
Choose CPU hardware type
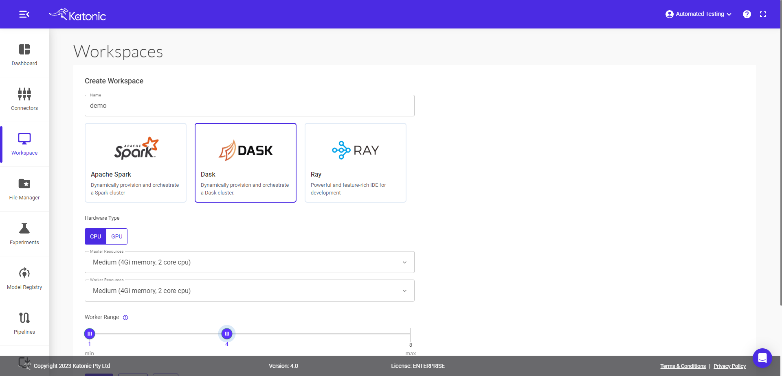(x=95, y=236)
